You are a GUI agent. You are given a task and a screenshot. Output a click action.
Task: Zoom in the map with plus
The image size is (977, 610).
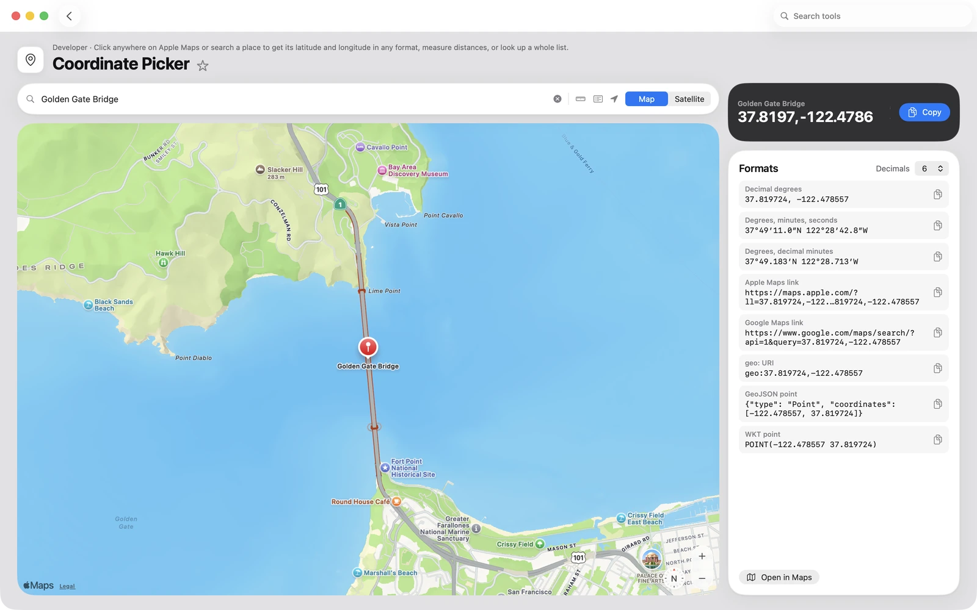pyautogui.click(x=702, y=556)
